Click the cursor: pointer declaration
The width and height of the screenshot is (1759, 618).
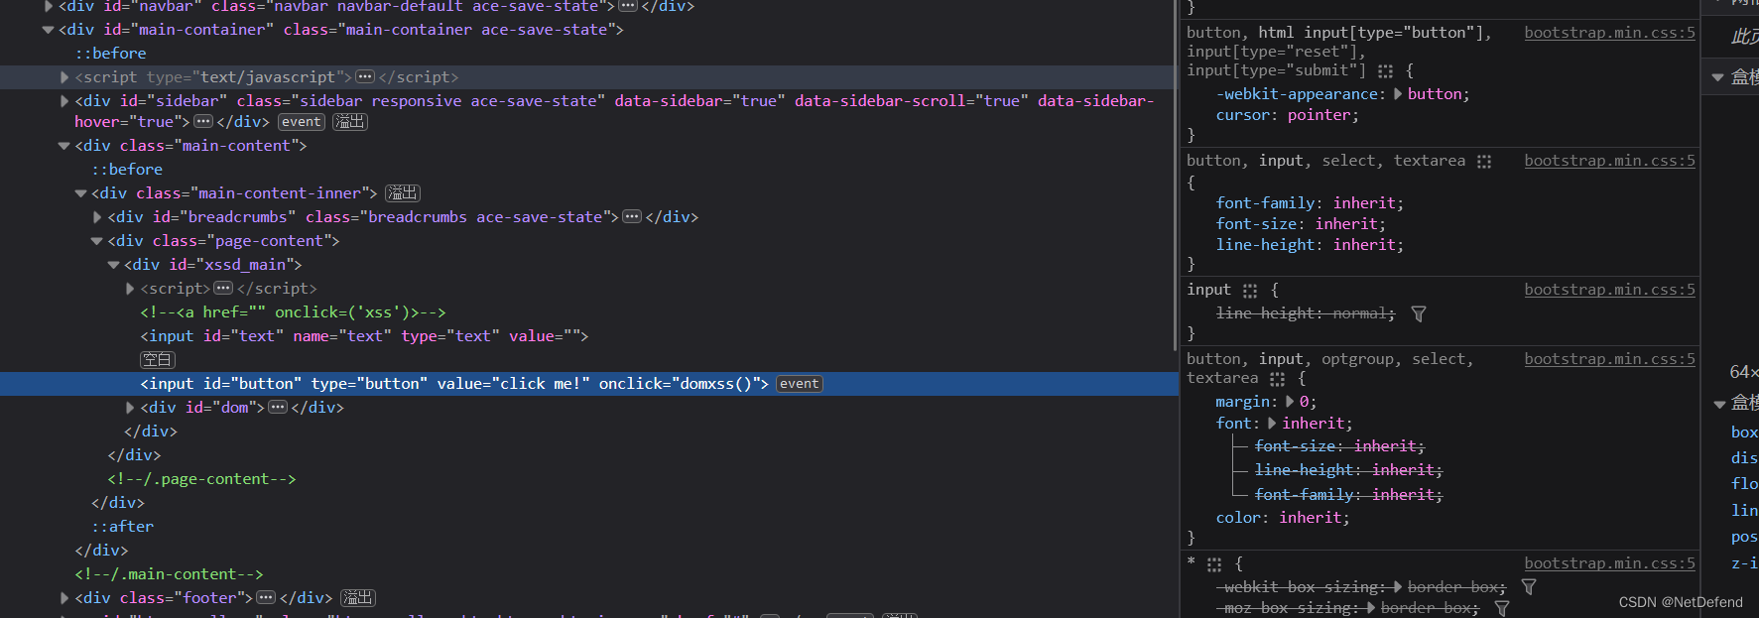1288,115
